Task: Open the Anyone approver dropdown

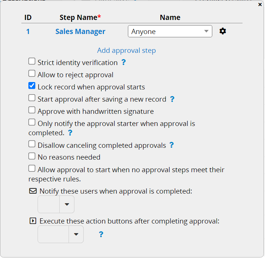Action: 170,31
